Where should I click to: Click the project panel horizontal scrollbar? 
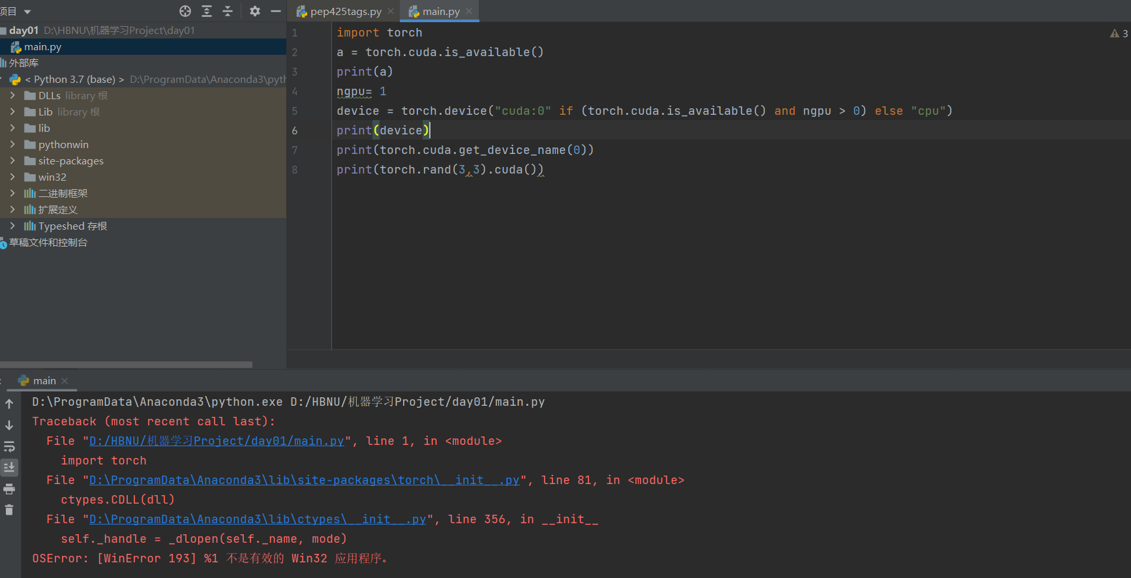[126, 365]
